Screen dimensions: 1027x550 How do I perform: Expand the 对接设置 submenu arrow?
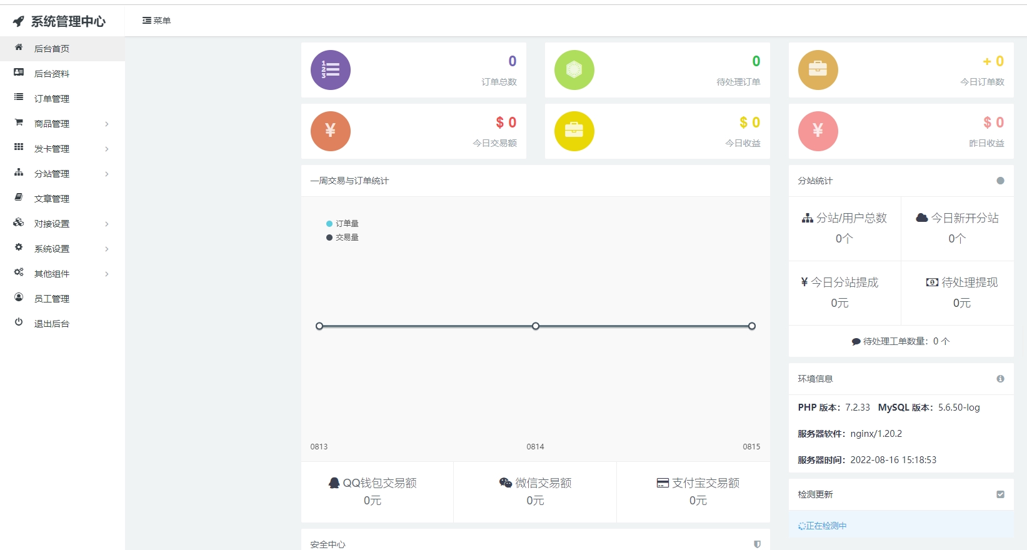(x=107, y=224)
